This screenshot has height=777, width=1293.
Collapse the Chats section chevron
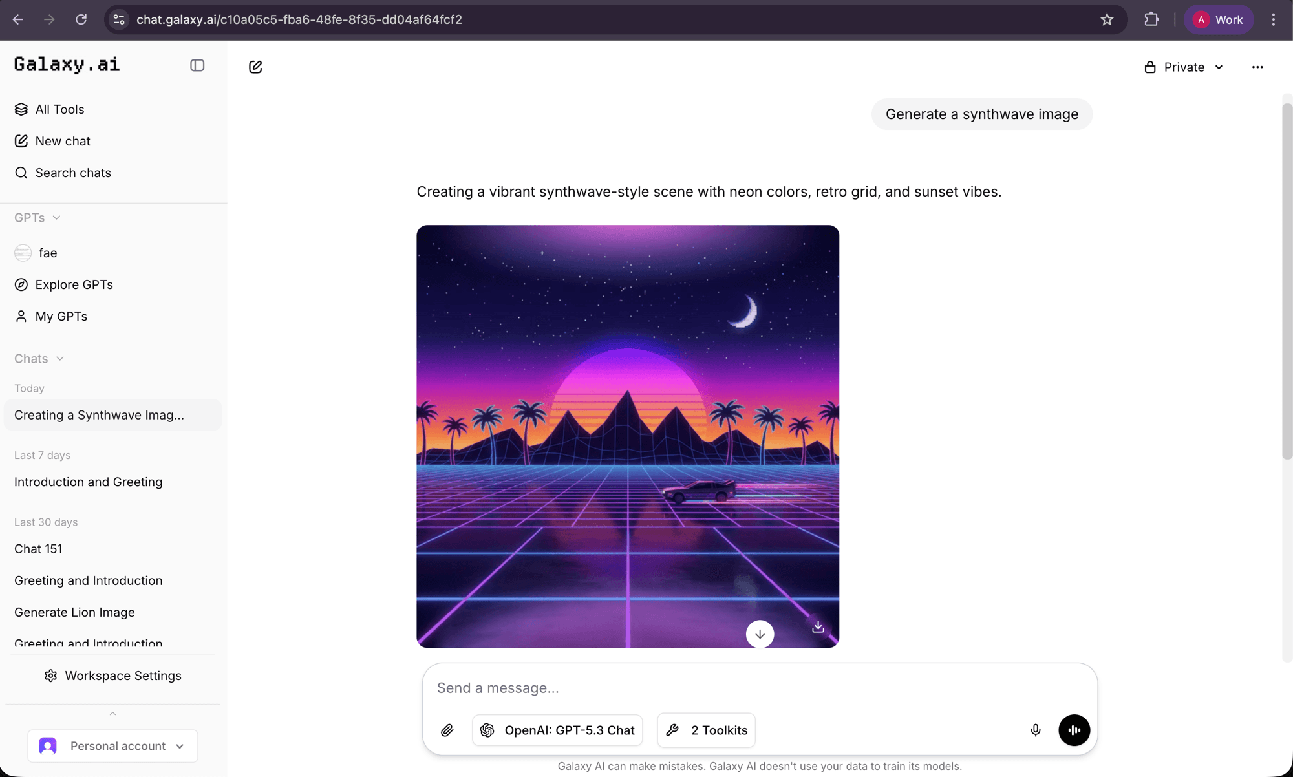click(59, 358)
